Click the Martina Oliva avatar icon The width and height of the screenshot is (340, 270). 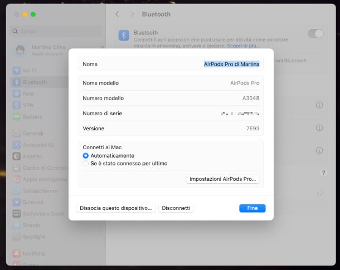pos(21,50)
